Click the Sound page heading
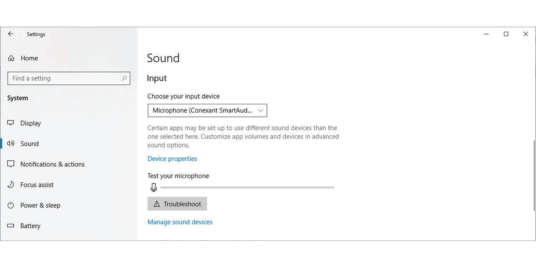The width and height of the screenshot is (536, 268). [163, 58]
